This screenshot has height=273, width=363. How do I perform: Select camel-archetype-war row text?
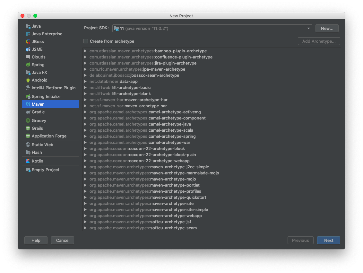(x=140, y=143)
